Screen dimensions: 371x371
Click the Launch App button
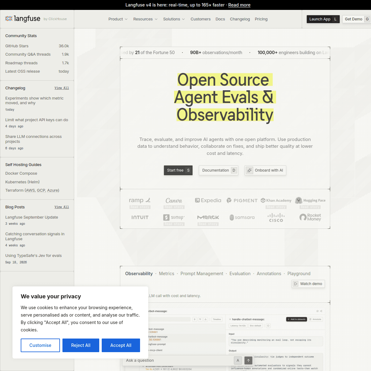point(323,19)
